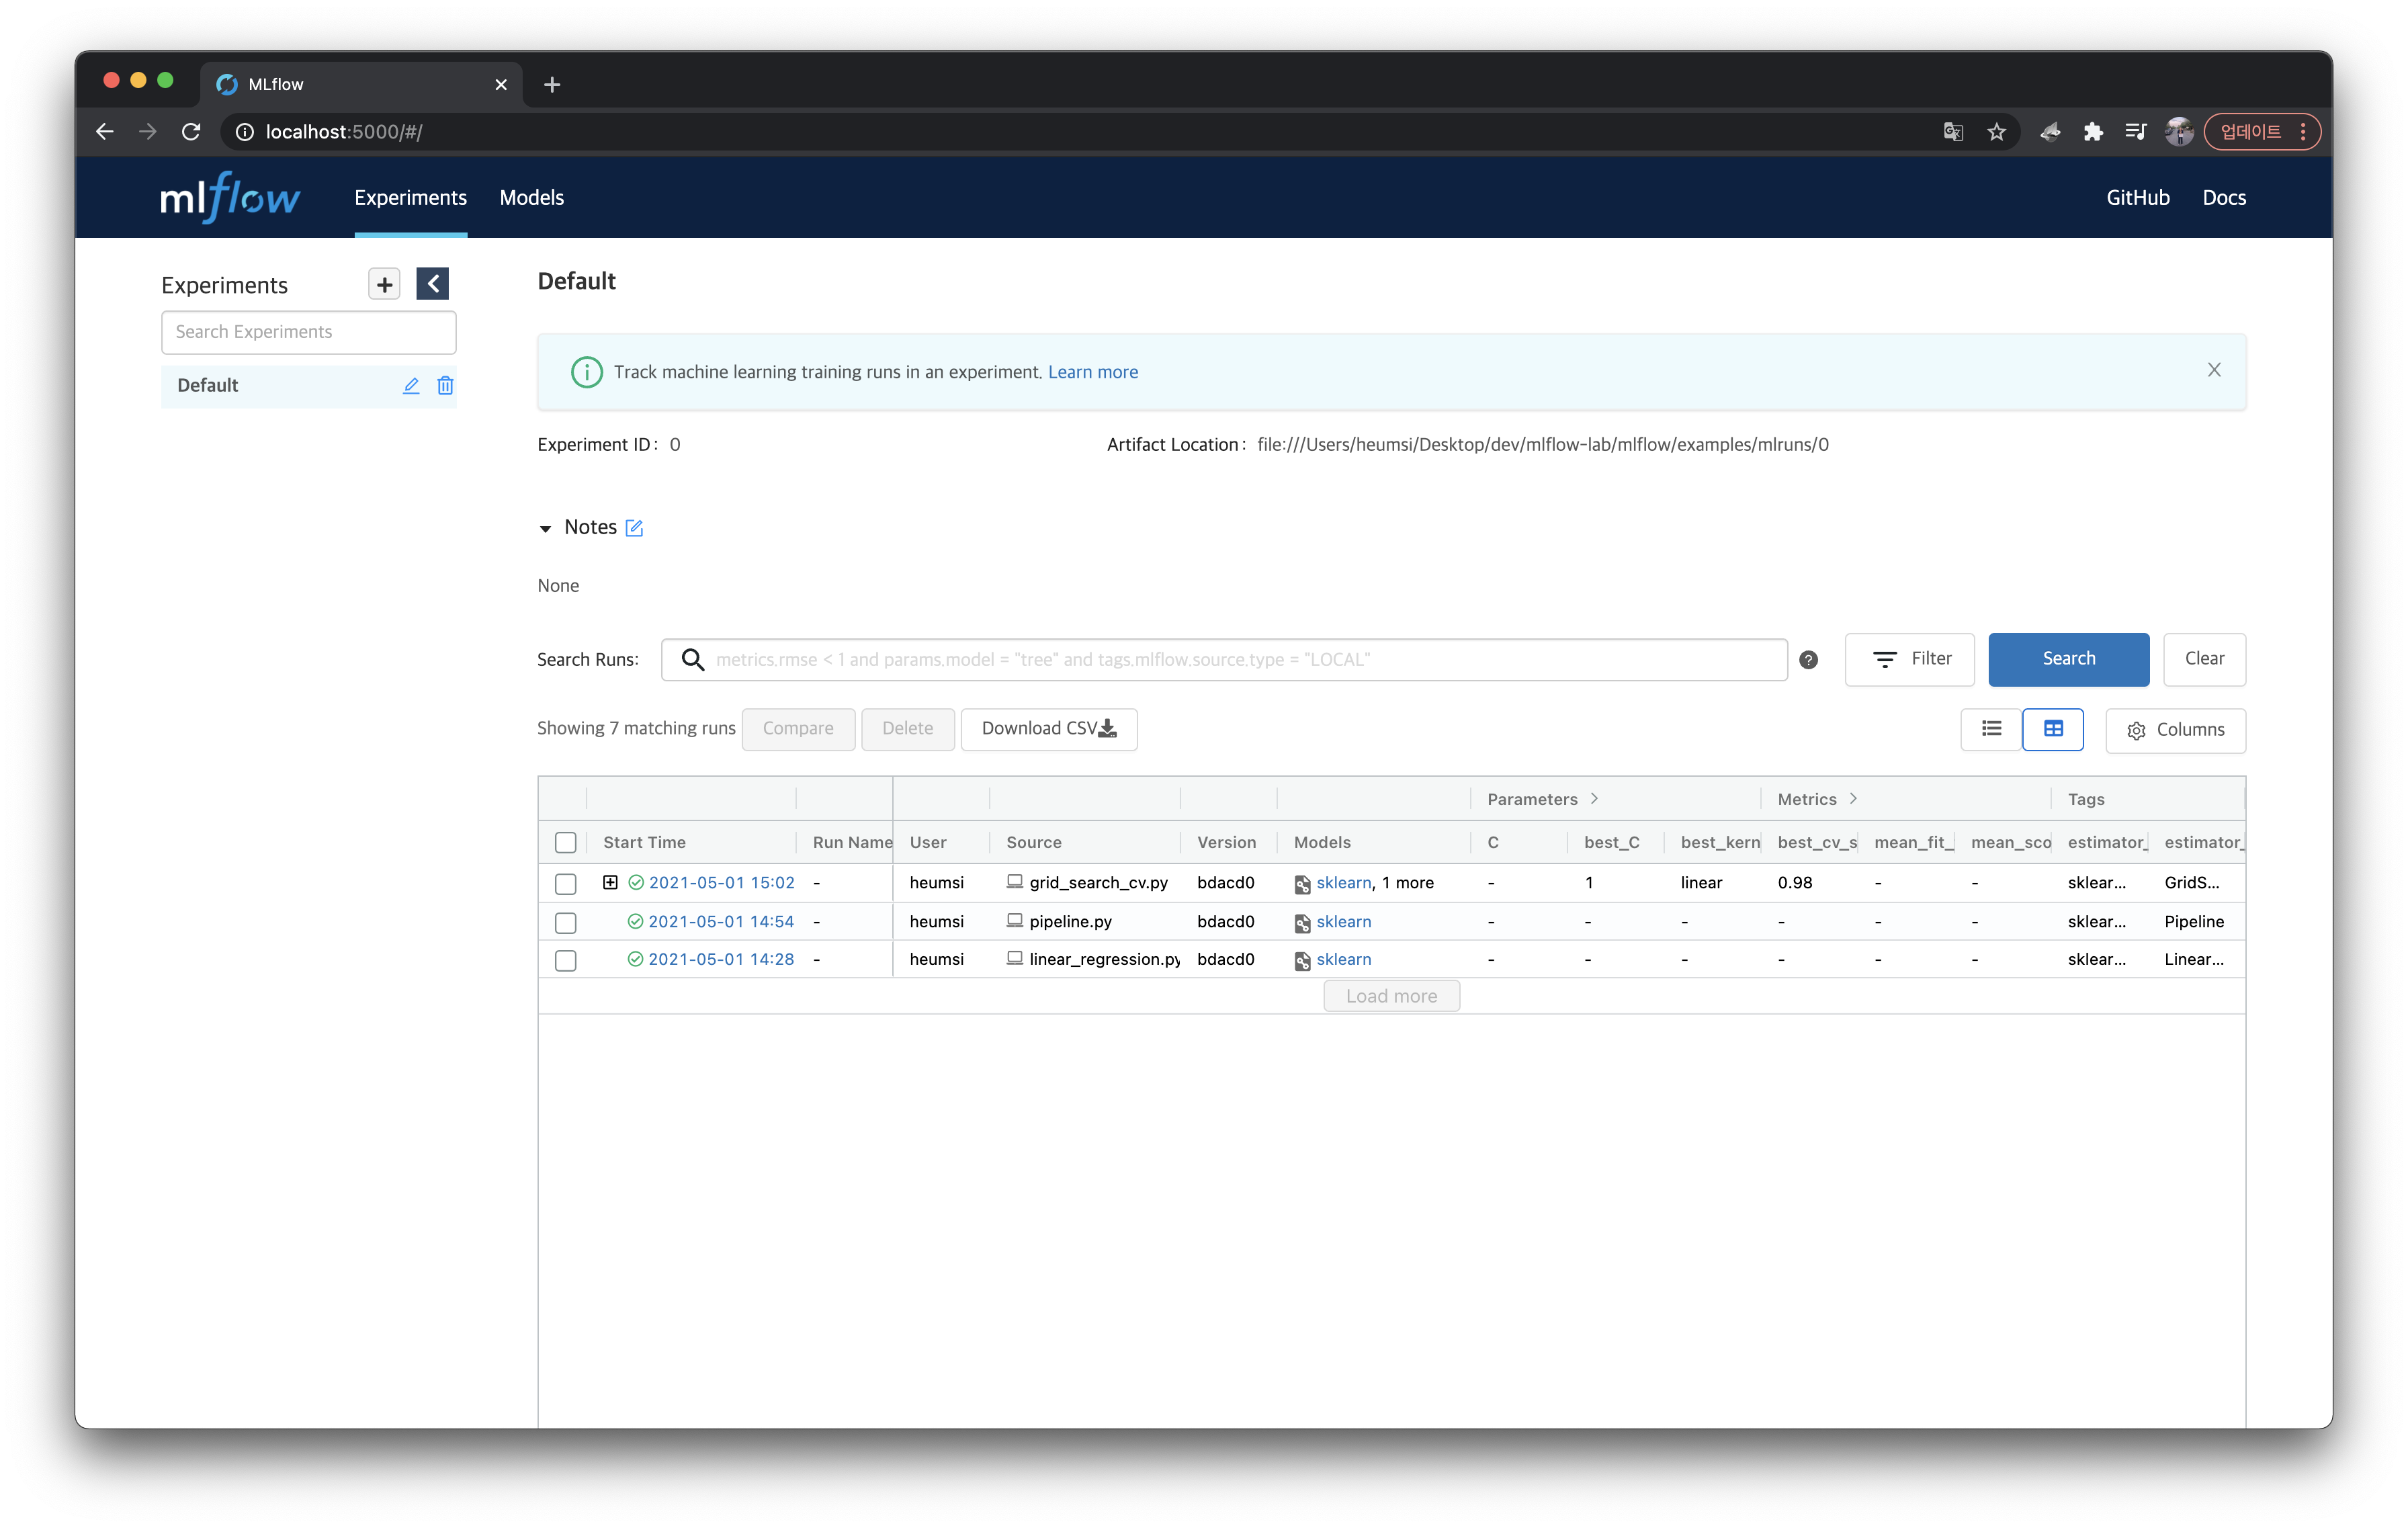Collapse the experiments sidebar with arrow icon
This screenshot has height=1528, width=2408.
click(x=432, y=284)
